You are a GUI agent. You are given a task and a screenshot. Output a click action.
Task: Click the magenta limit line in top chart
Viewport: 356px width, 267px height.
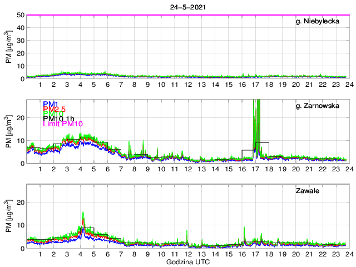click(x=186, y=15)
